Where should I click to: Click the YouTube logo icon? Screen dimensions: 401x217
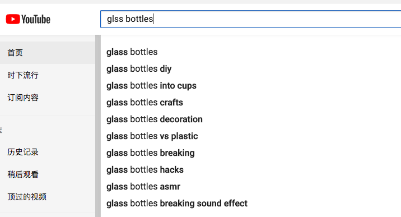pyautogui.click(x=13, y=19)
